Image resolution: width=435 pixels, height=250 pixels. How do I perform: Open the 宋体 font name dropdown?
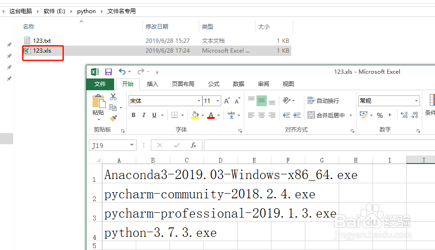tap(199, 101)
